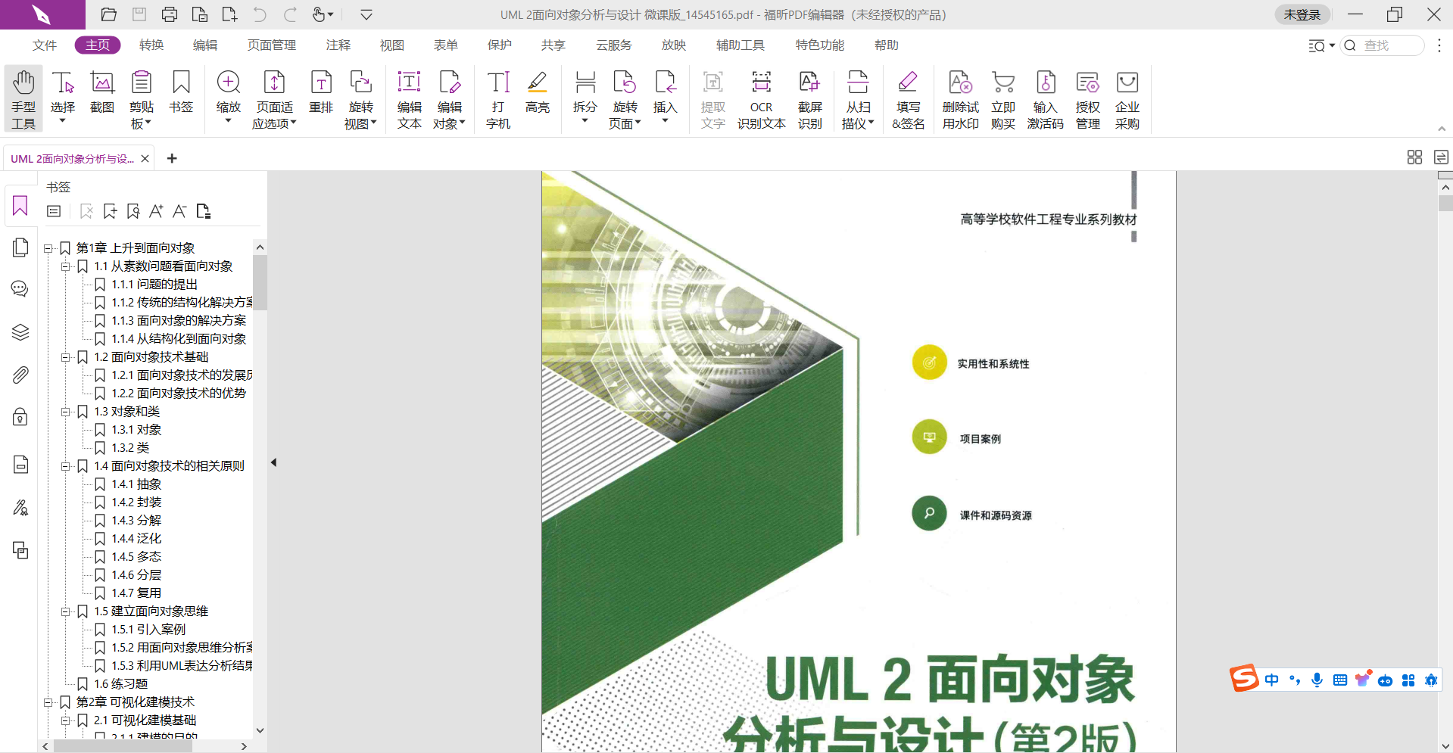Open bookmark 1.4.5 多态

136,557
